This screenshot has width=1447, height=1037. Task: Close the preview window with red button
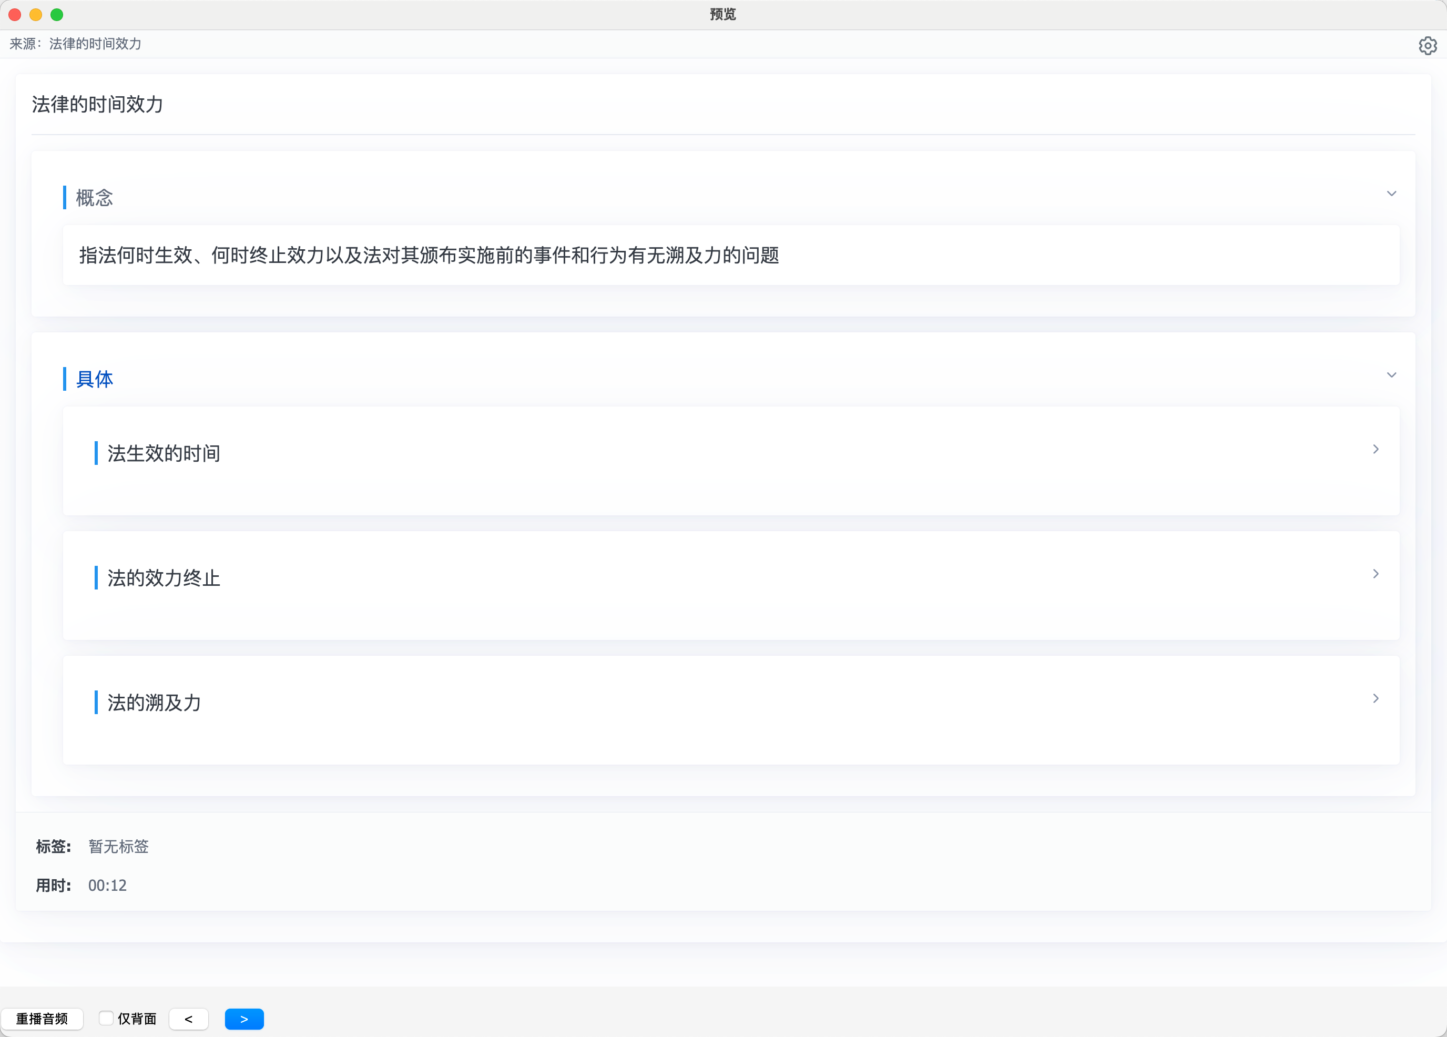pyautogui.click(x=15, y=14)
